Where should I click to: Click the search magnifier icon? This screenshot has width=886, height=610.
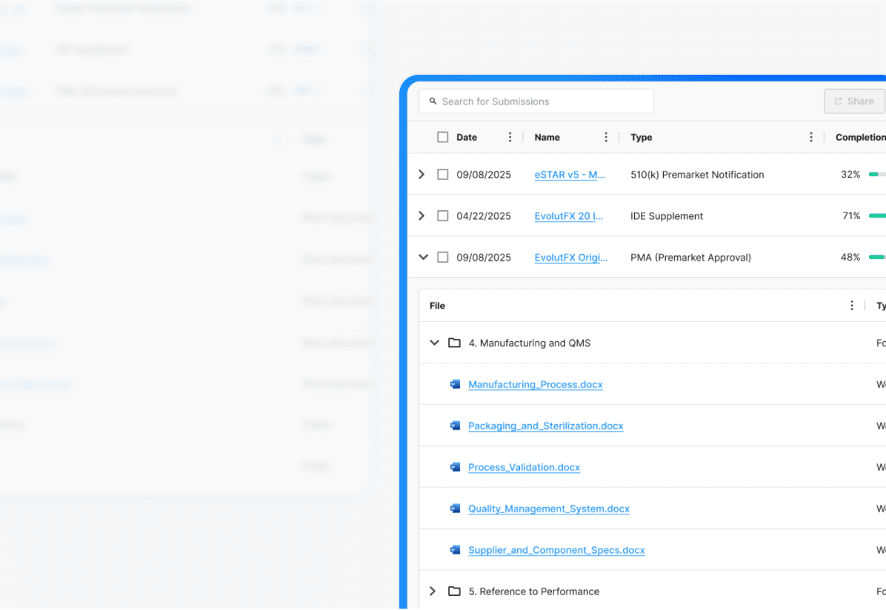[x=433, y=101]
